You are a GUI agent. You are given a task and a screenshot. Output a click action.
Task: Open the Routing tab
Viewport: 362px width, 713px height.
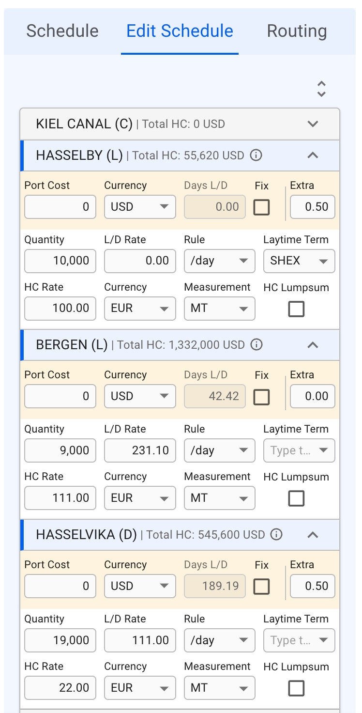tap(297, 31)
